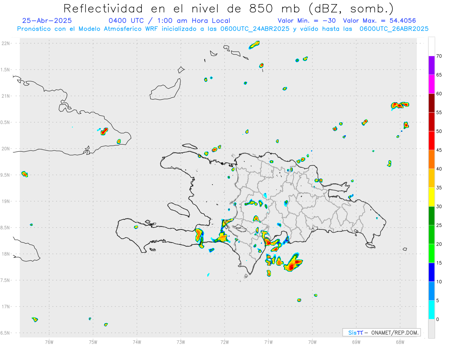Click the magenta 60–65 dBZ color band
449x347 pixels.
coord(431,84)
